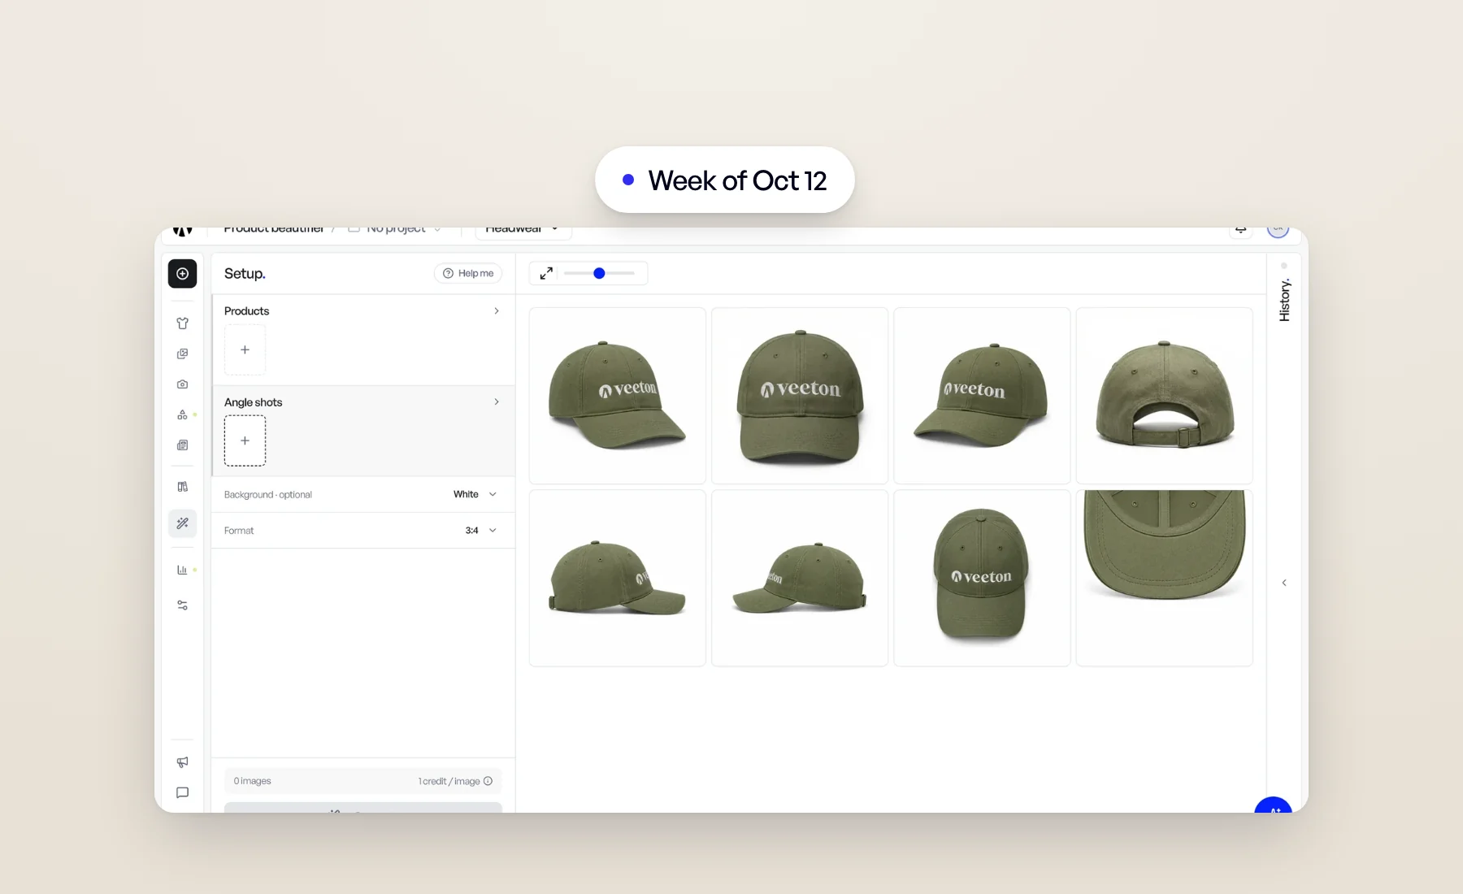1463x894 pixels.
Task: Select the underside brim cap thumbnail
Action: point(1164,578)
